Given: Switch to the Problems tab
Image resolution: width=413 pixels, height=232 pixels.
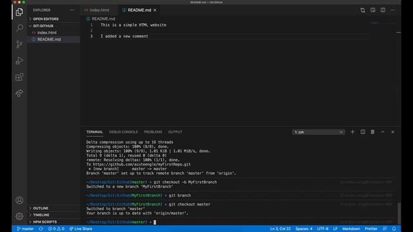Looking at the screenshot, I should point(153,131).
